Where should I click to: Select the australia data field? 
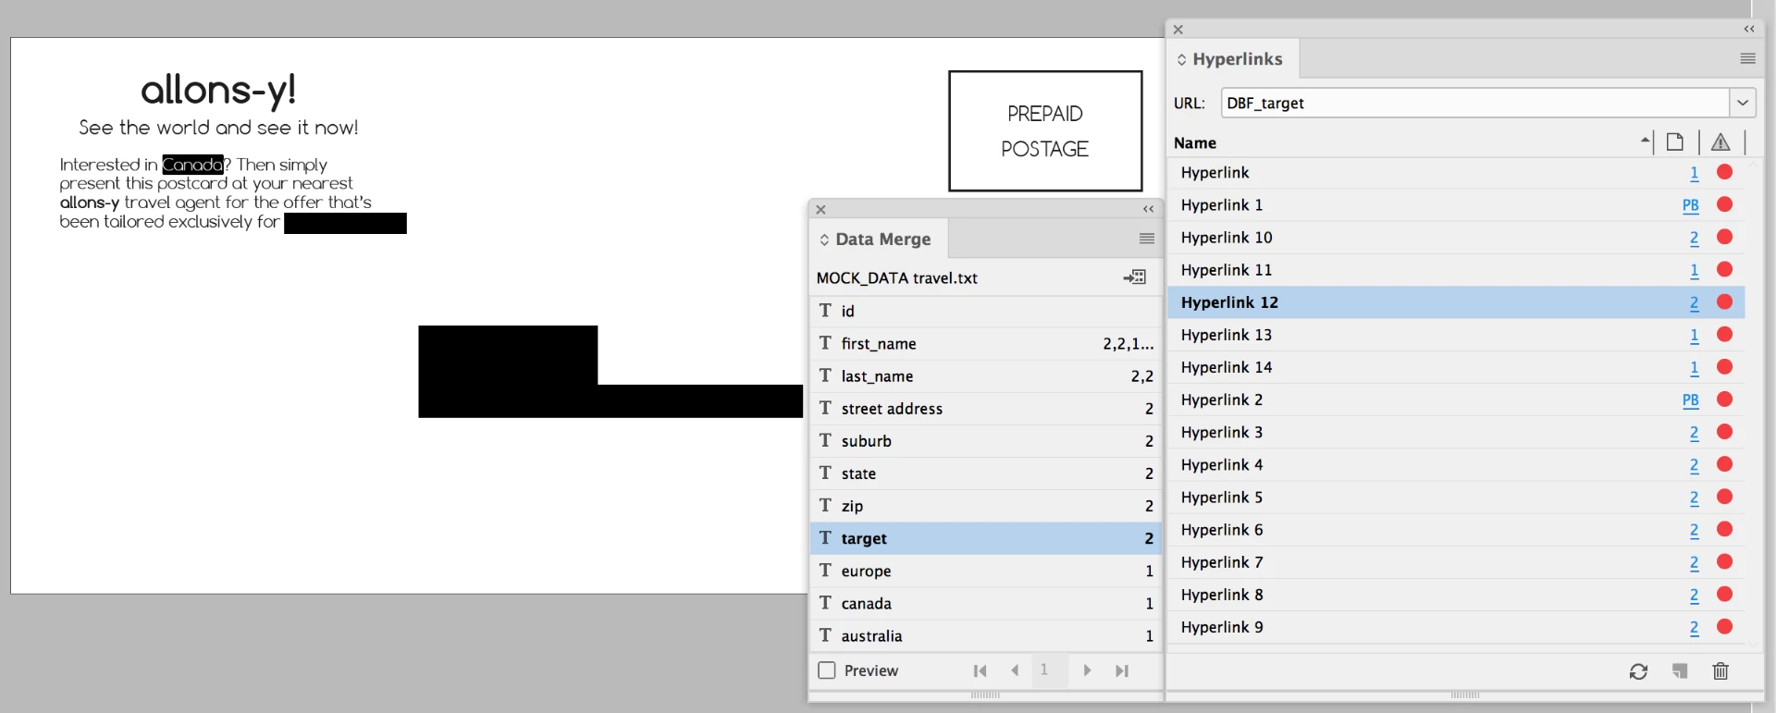pyautogui.click(x=986, y=636)
